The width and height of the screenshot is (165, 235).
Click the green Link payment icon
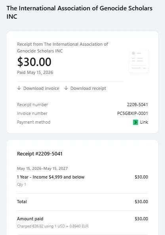tap(135, 122)
